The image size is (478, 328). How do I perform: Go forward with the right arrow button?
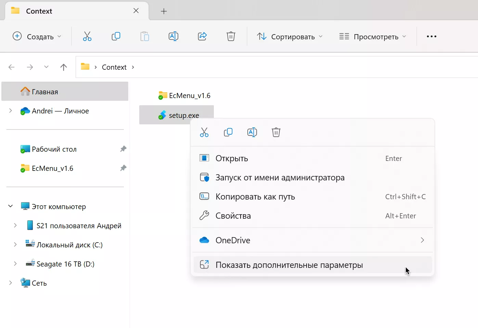click(30, 67)
